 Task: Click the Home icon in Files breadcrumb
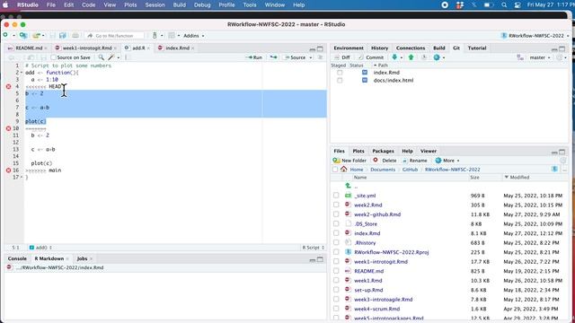(x=343, y=170)
